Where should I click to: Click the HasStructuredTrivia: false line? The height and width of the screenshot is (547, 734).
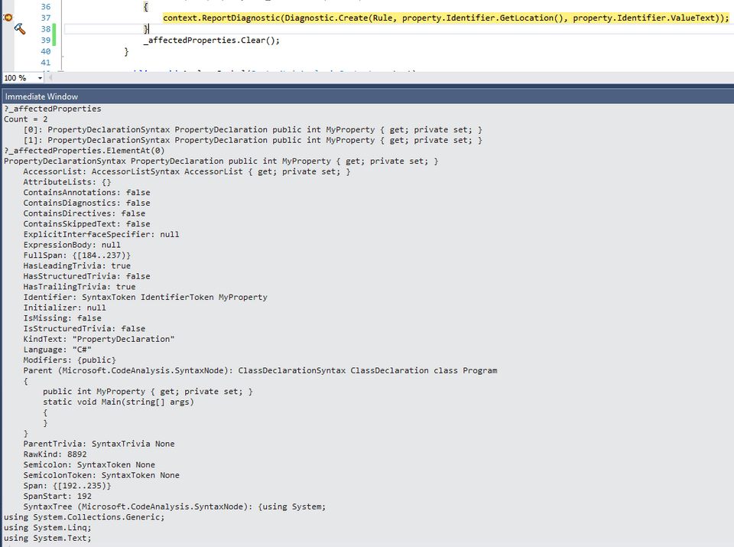pos(86,276)
